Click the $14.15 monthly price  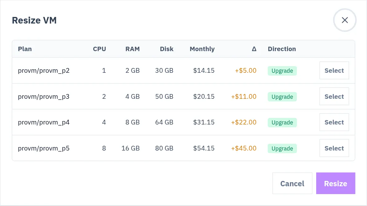(x=204, y=71)
